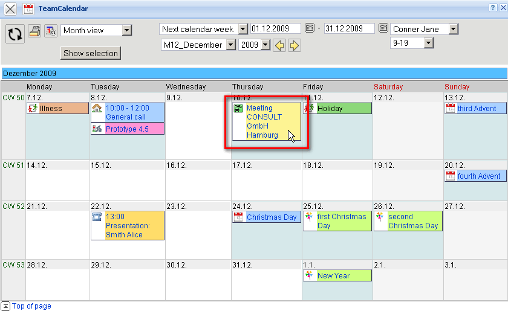Click the car icon of Meeting CONSULT
This screenshot has height=314, width=508.
coord(238,108)
